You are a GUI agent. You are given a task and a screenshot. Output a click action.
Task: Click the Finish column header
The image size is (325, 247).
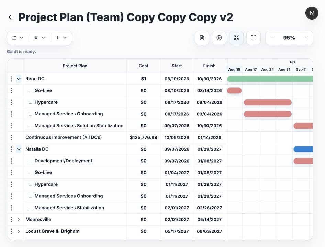click(209, 66)
